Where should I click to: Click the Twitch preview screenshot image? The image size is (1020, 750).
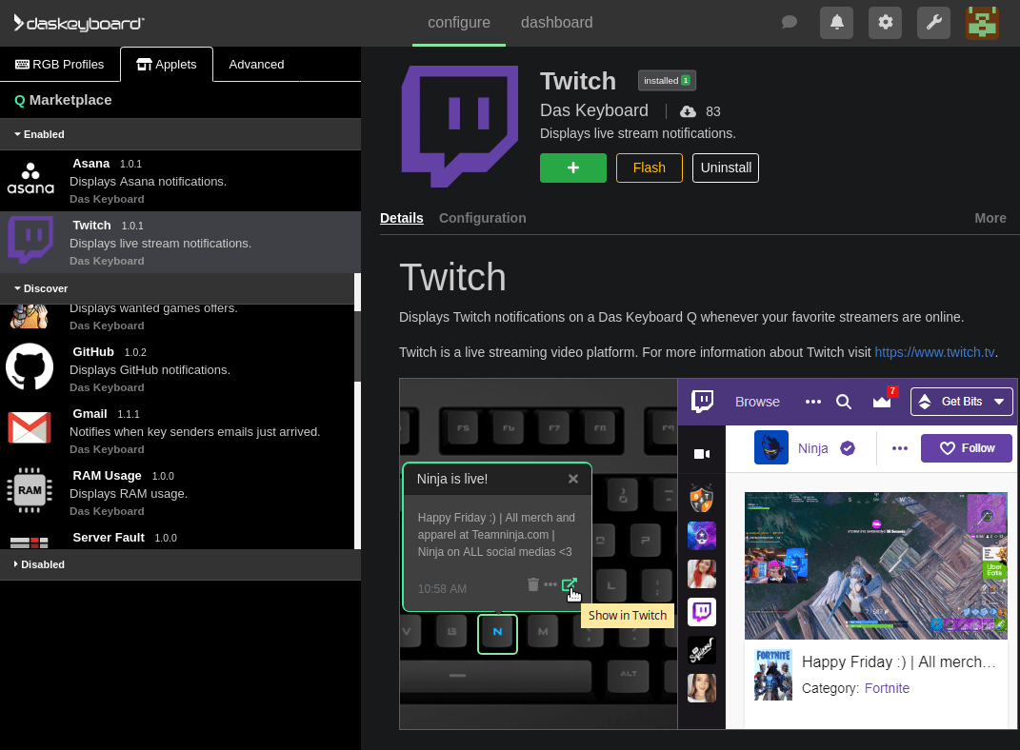point(708,554)
